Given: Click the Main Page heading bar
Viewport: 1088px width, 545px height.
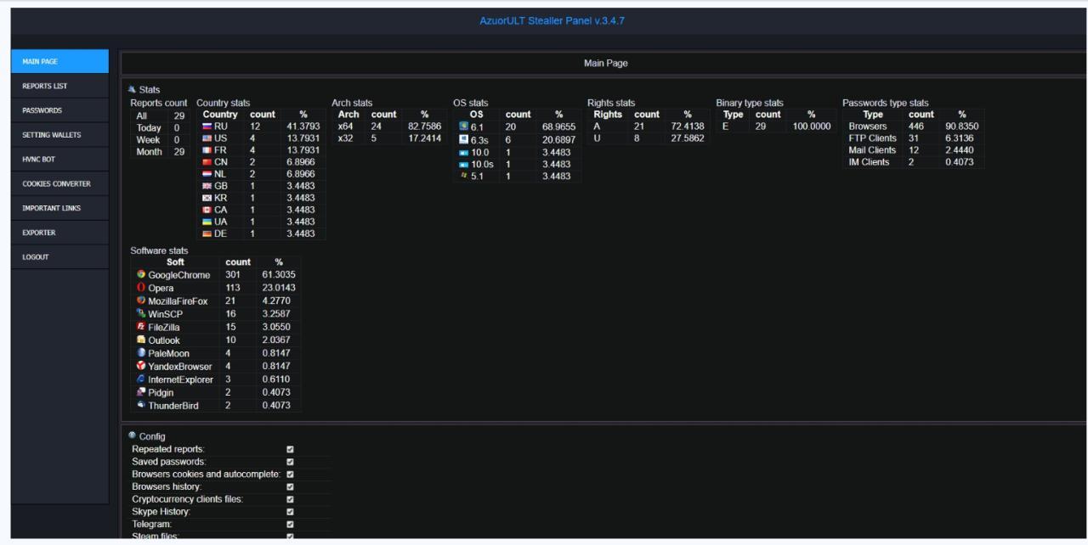Looking at the screenshot, I should click(x=603, y=63).
